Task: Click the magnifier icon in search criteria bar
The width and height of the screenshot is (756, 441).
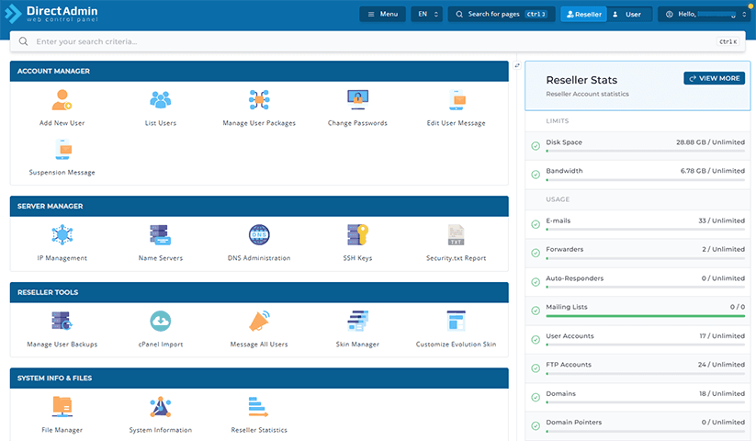Action: 23,41
